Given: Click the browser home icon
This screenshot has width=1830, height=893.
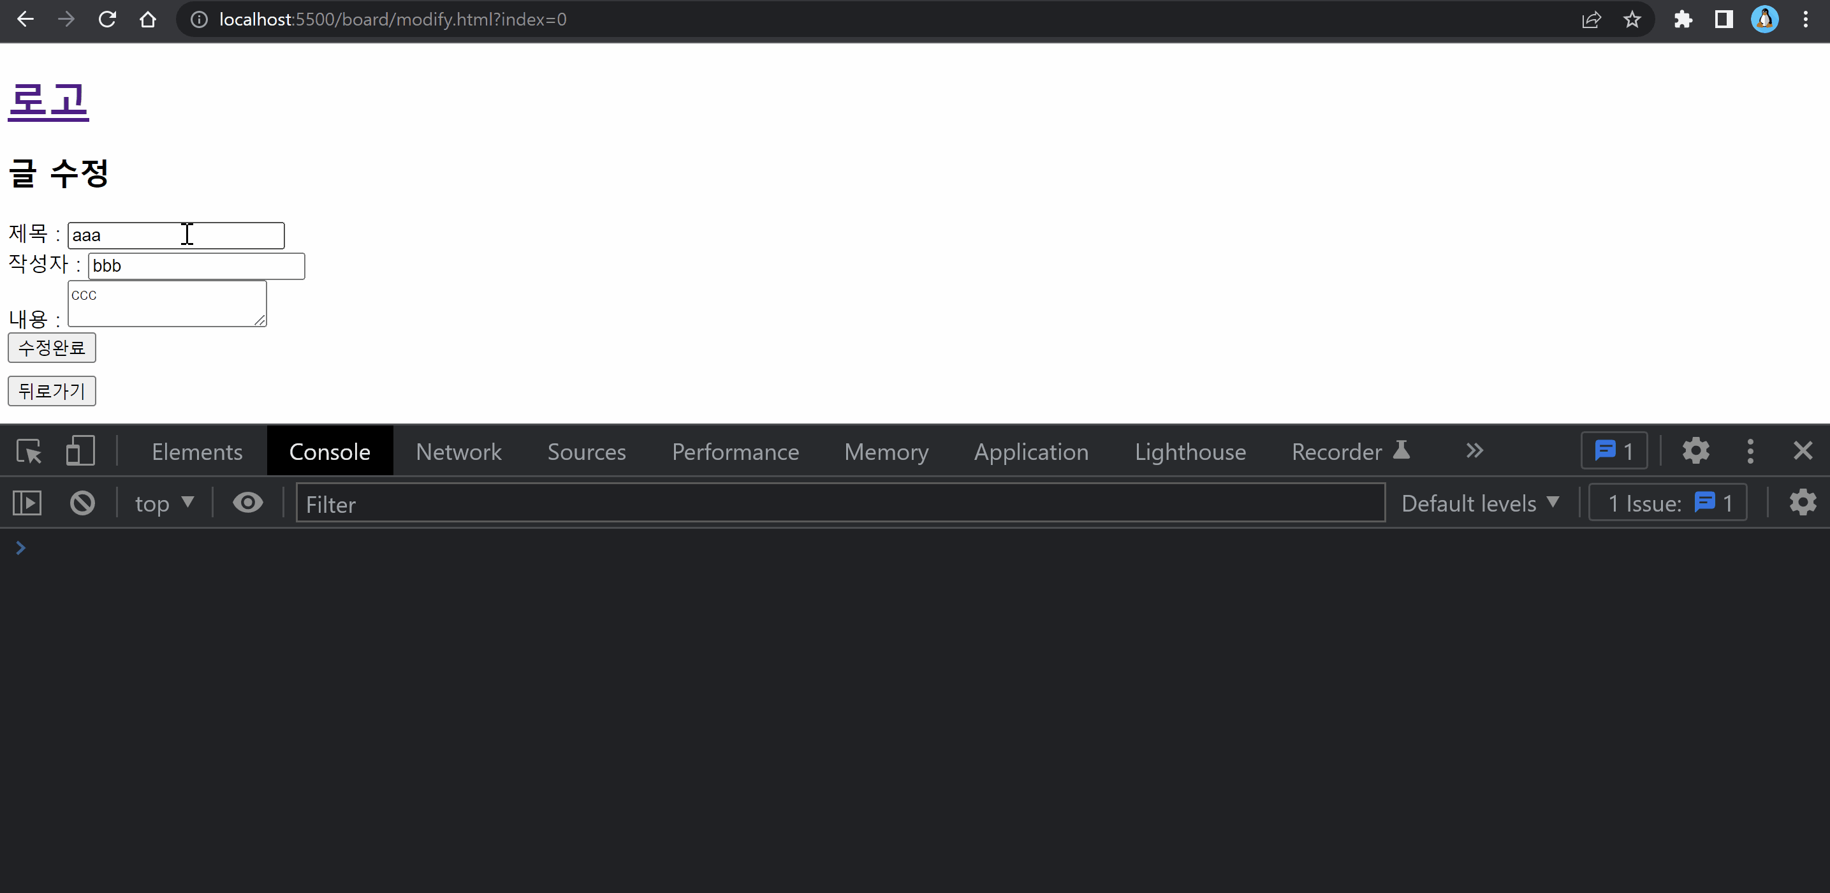Looking at the screenshot, I should point(148,19).
